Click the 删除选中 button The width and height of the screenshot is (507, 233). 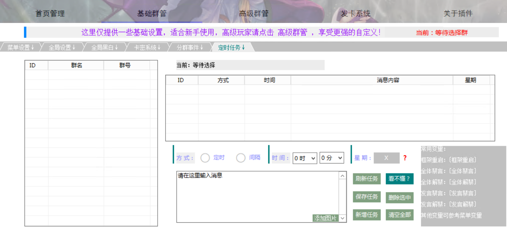point(400,197)
